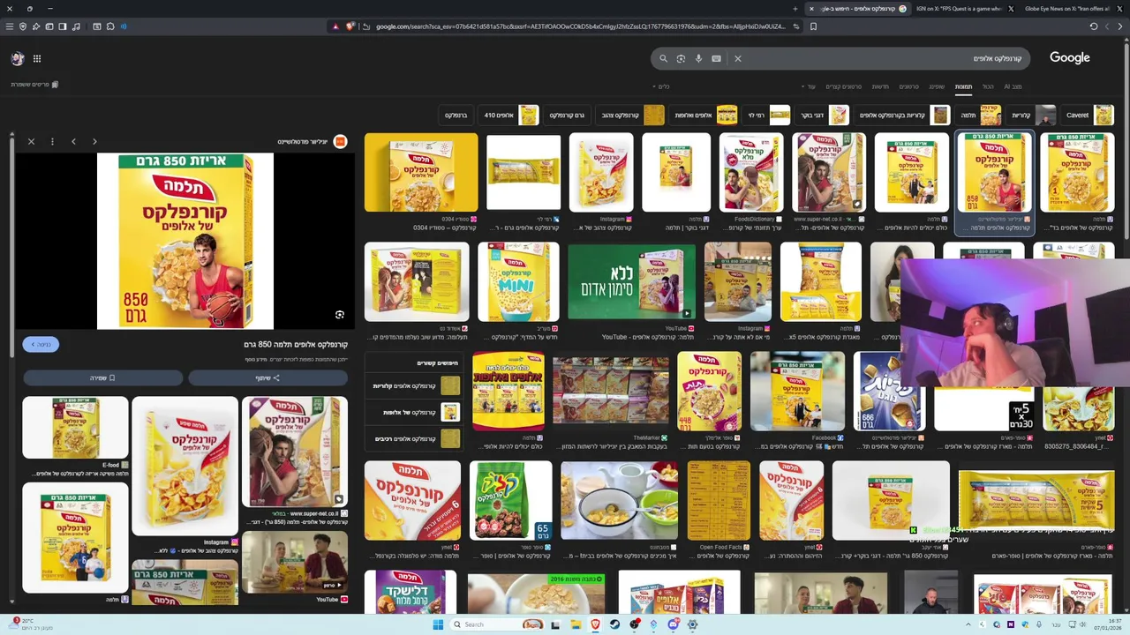
Task: Click related search קורנפלקס אלופים קלוריות
Action: (x=416, y=386)
